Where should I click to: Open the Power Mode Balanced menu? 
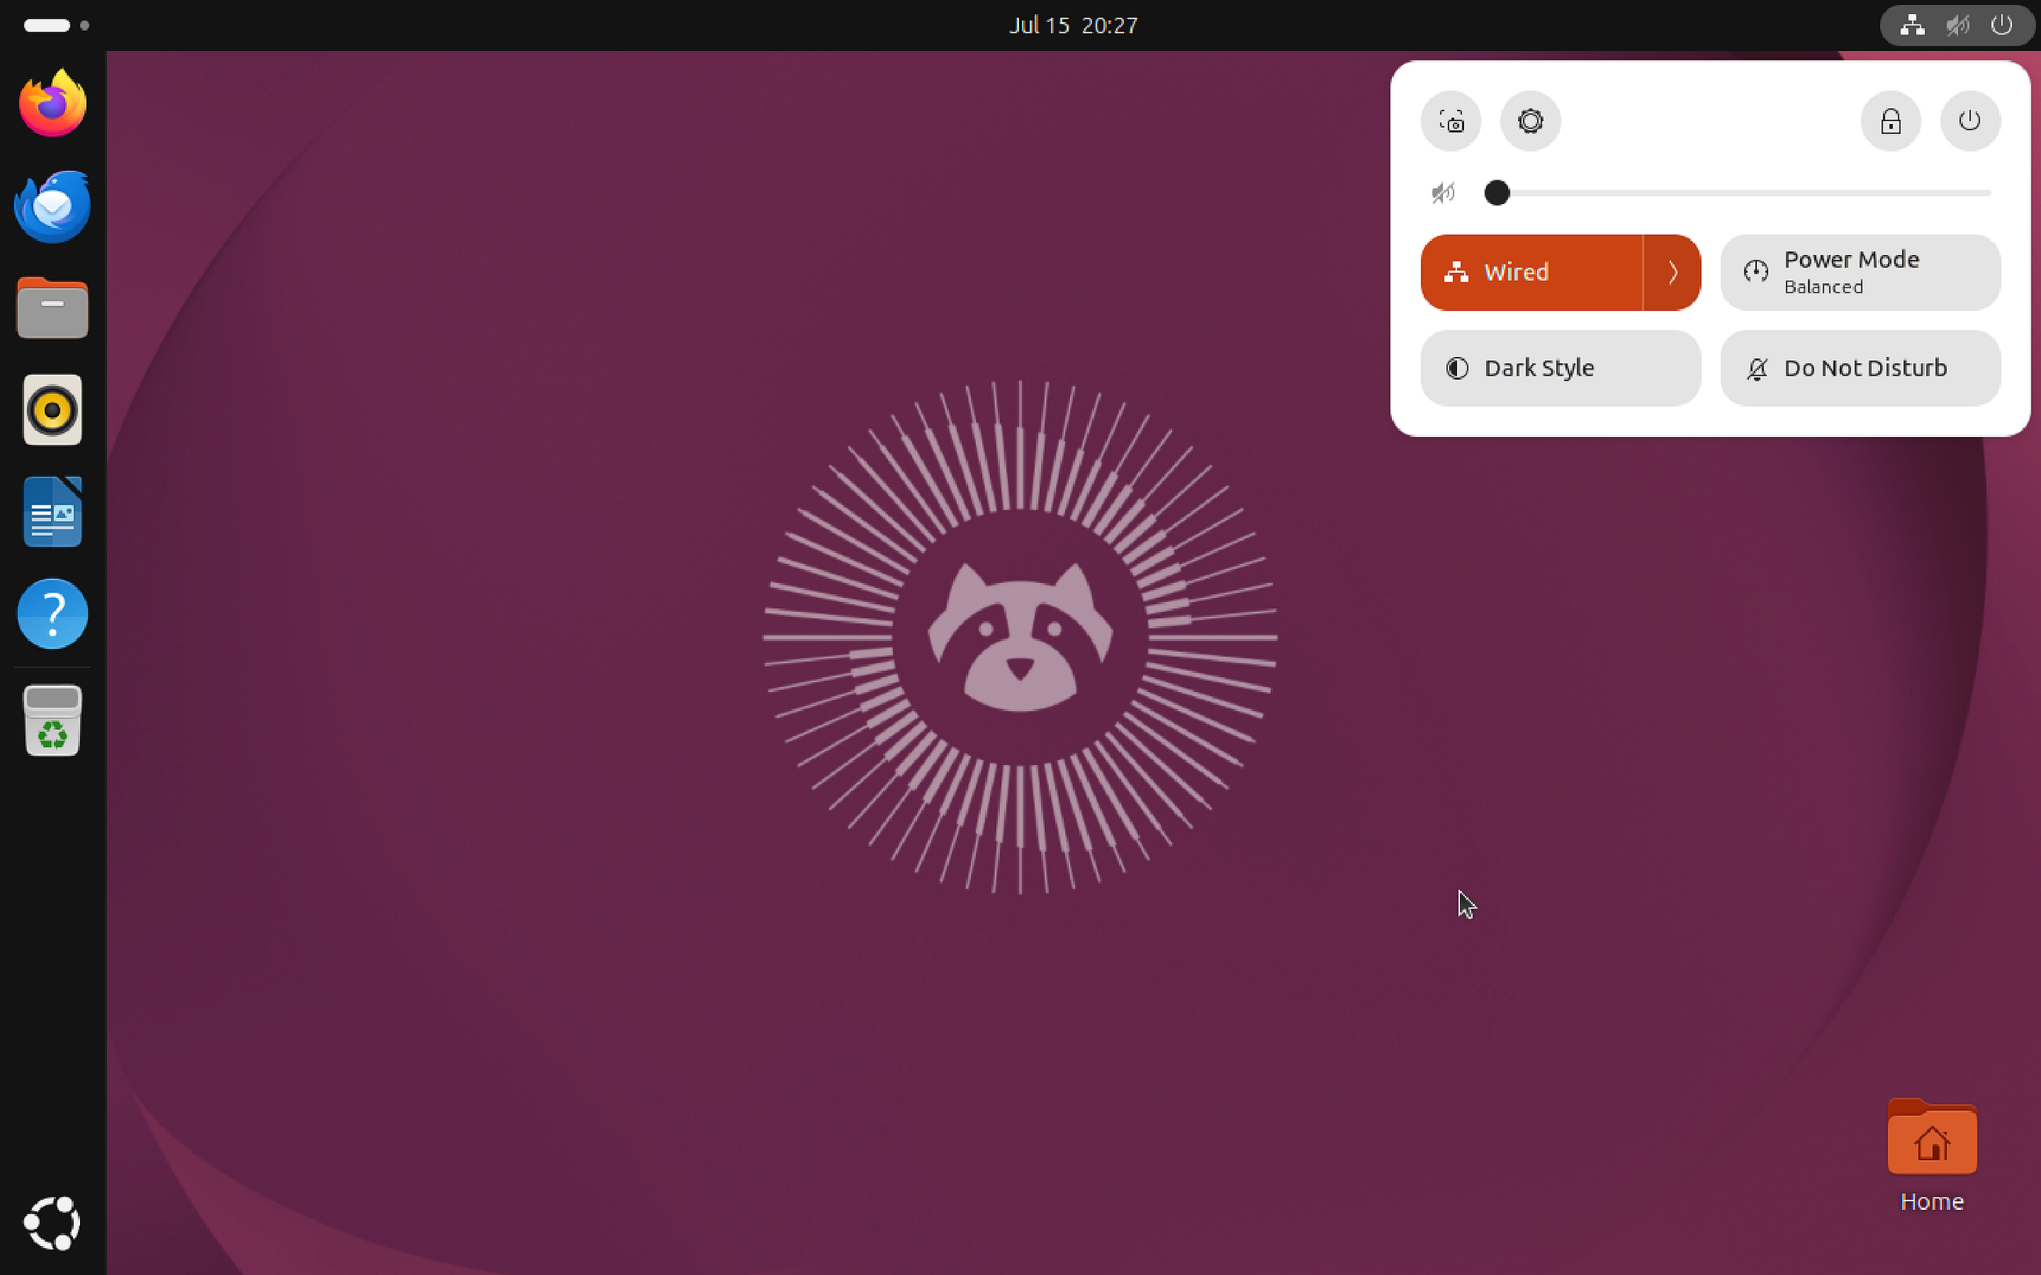1860,272
